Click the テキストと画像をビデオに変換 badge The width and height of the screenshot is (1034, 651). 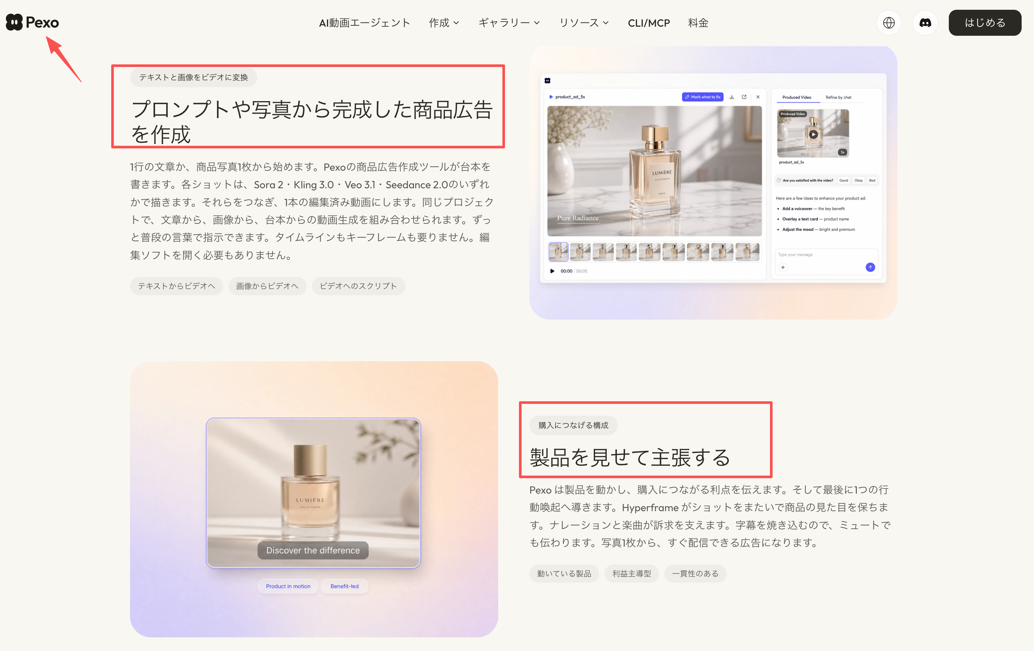coord(193,77)
